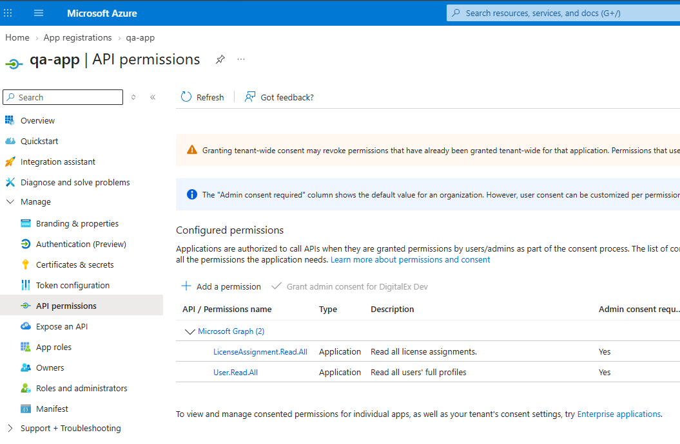The image size is (680, 444).
Task: Open the Azure portal apps grid icon
Action: click(8, 13)
